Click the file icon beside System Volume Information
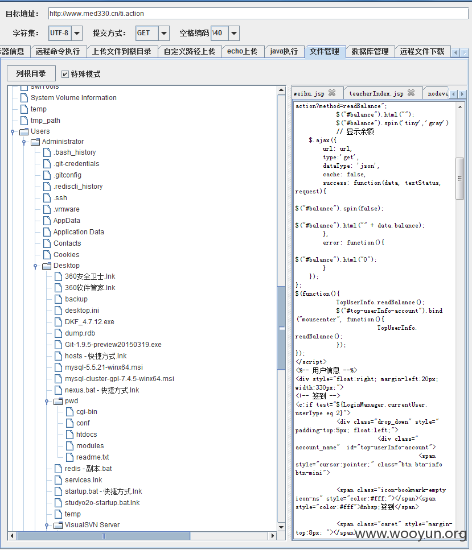This screenshot has width=472, height=550. coord(24,97)
